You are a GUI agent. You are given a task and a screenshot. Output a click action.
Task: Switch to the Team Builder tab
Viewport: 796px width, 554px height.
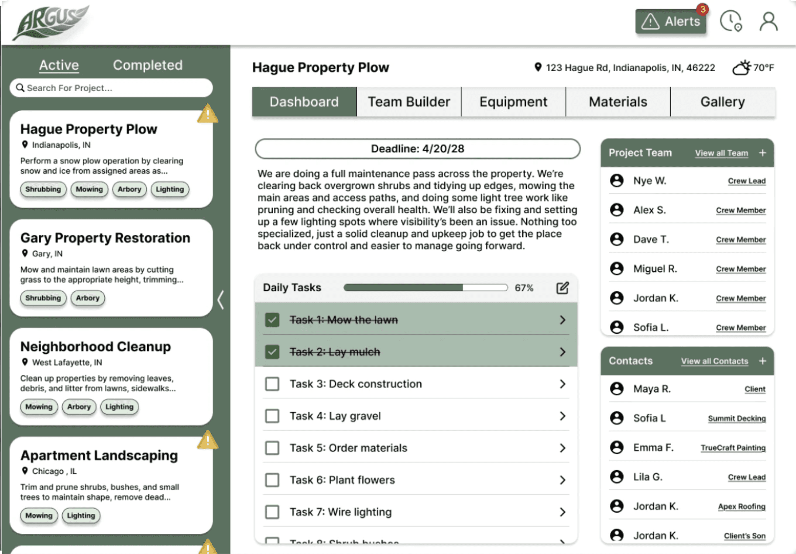409,102
